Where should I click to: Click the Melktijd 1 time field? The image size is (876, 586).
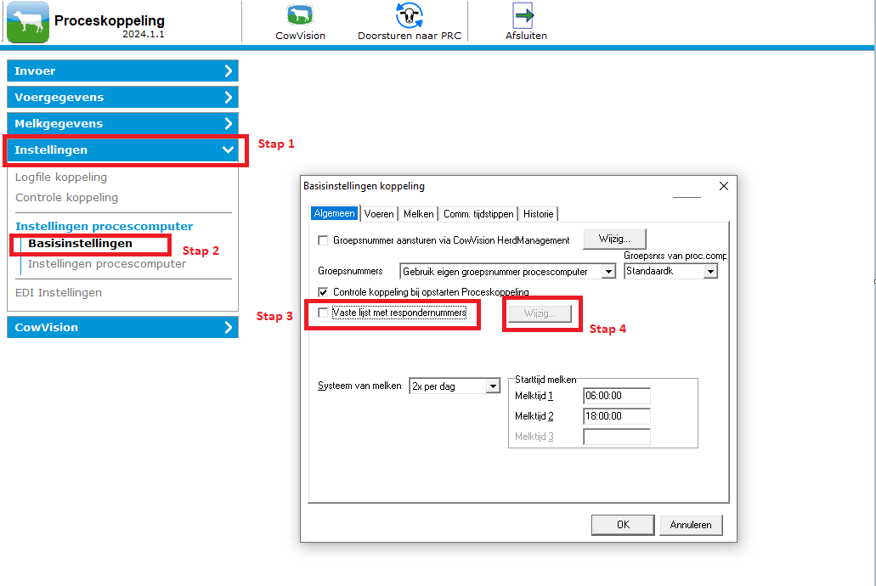click(x=617, y=396)
